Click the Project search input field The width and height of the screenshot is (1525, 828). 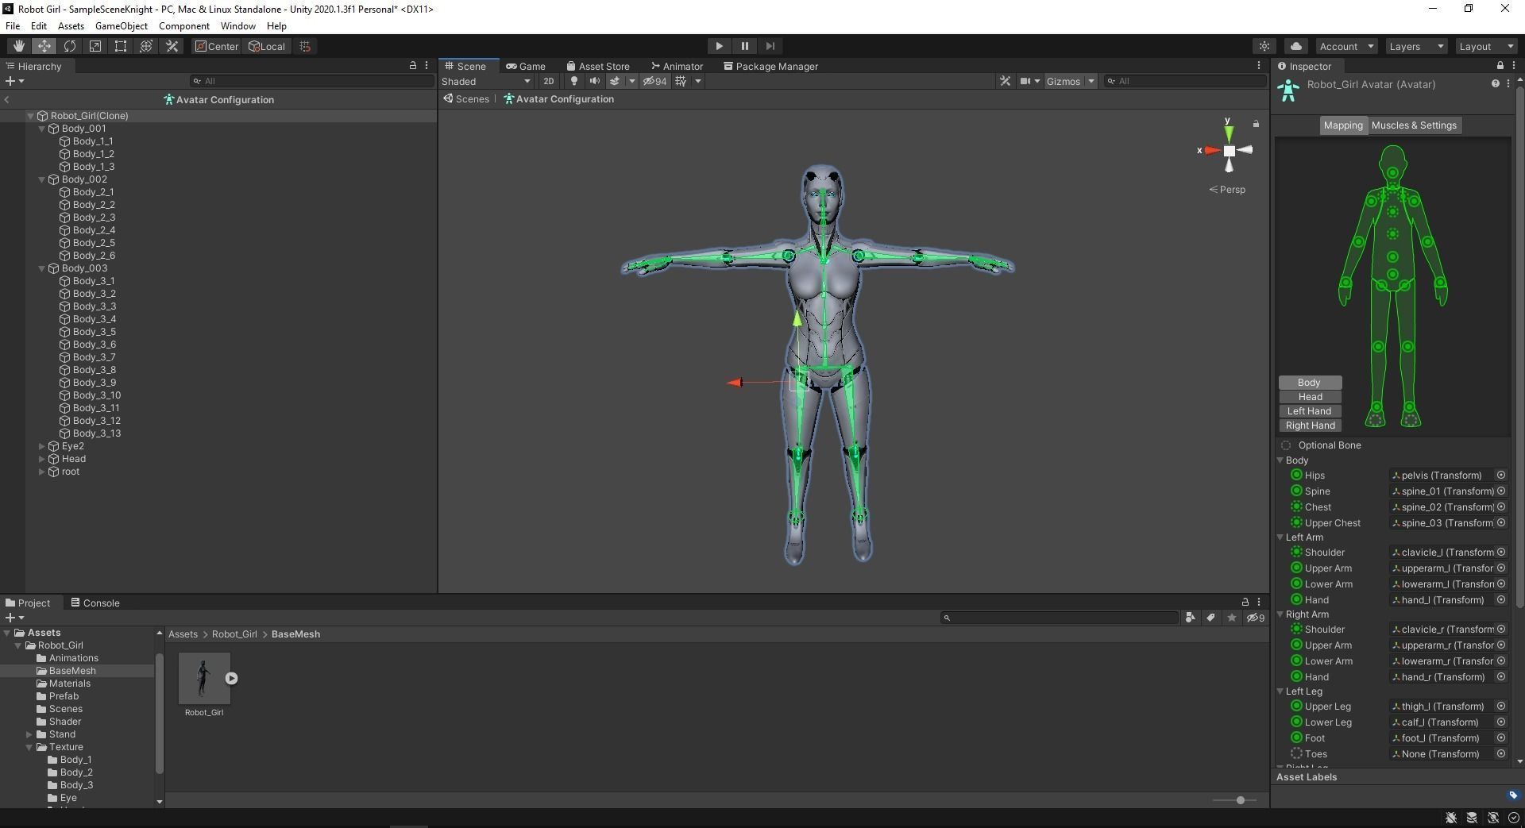(x=1060, y=618)
